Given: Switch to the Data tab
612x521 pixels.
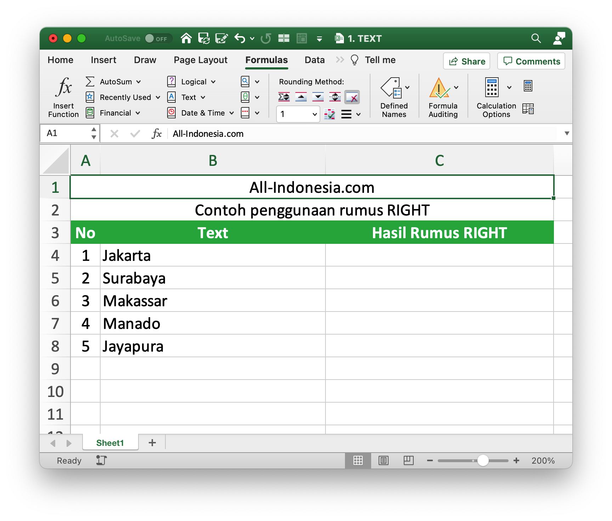Looking at the screenshot, I should (x=314, y=60).
